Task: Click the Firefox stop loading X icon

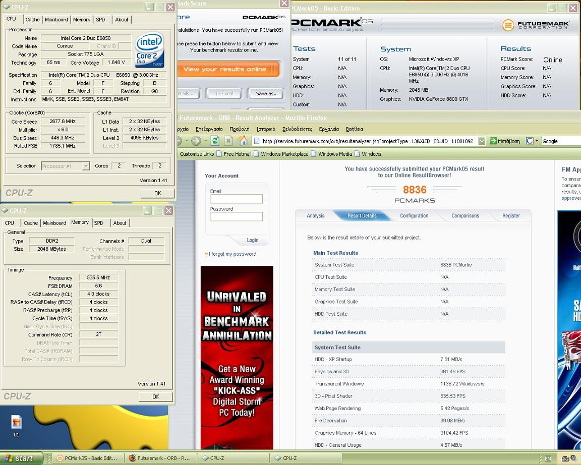Action: pos(228,141)
